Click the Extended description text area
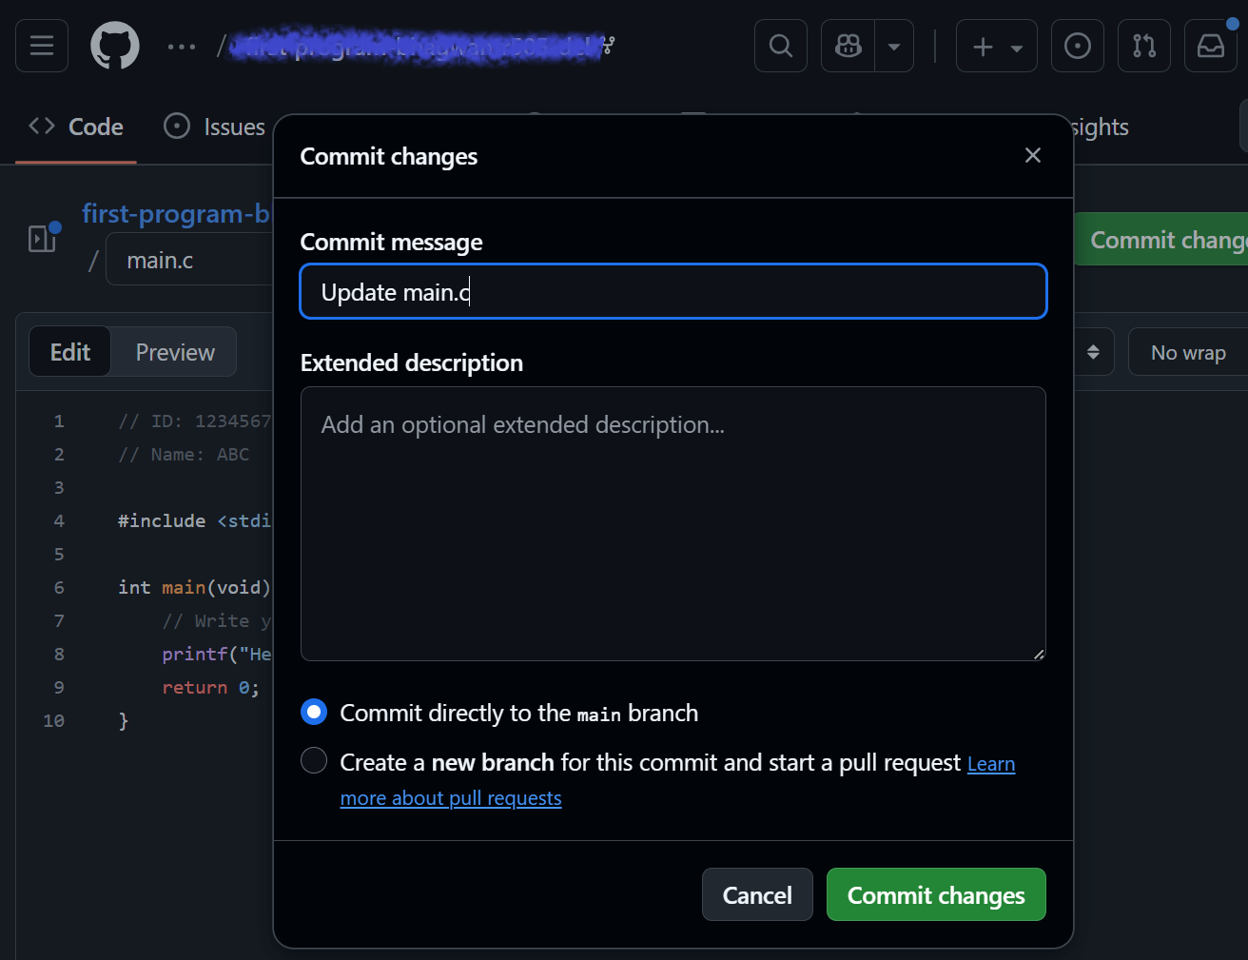Viewport: 1248px width, 960px height. pyautogui.click(x=673, y=523)
